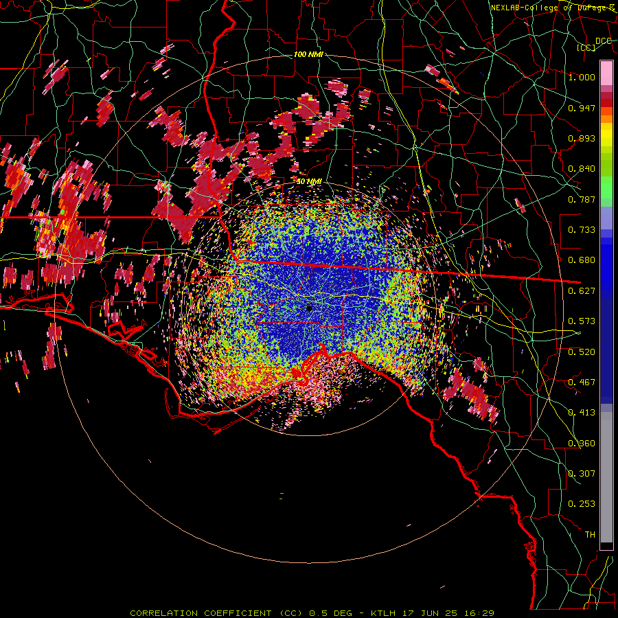The height and width of the screenshot is (618, 618).
Task: Click the 1.000 color scale value
Action: (x=582, y=77)
